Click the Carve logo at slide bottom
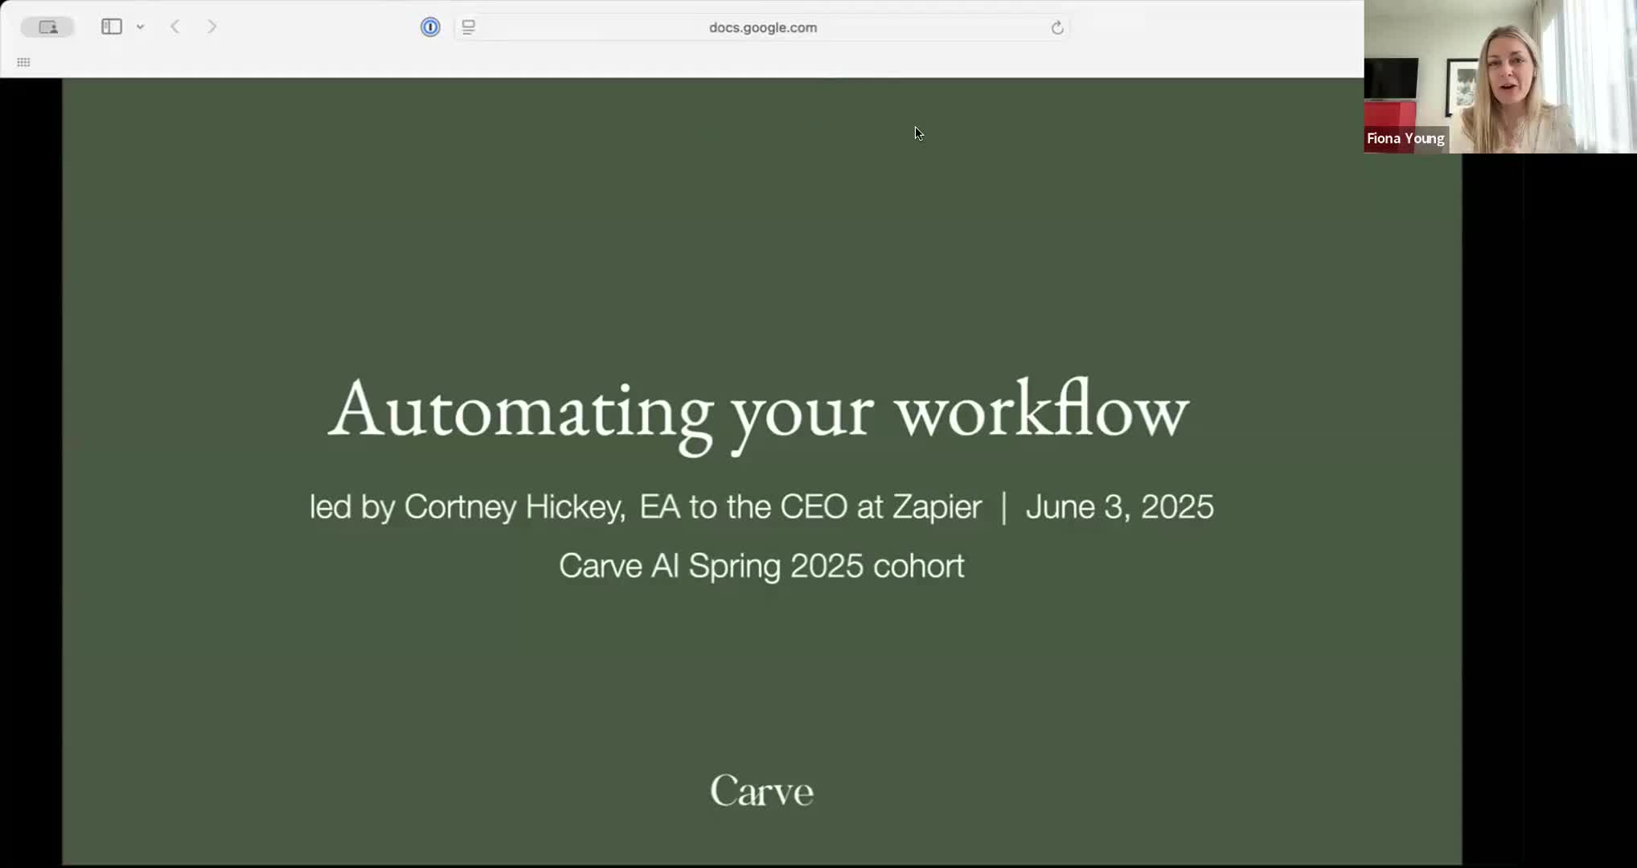Image resolution: width=1637 pixels, height=868 pixels. coord(761,792)
